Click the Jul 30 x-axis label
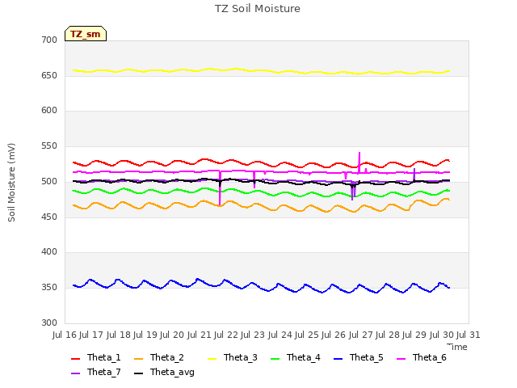517x388 pixels. coord(442,335)
